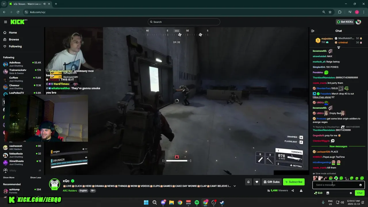
Task: Open Spotify from the taskbar
Action: (197, 202)
